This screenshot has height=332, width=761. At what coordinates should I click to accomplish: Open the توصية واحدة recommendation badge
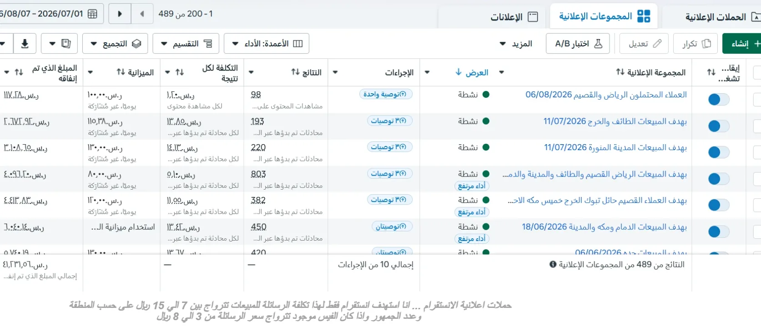click(386, 94)
